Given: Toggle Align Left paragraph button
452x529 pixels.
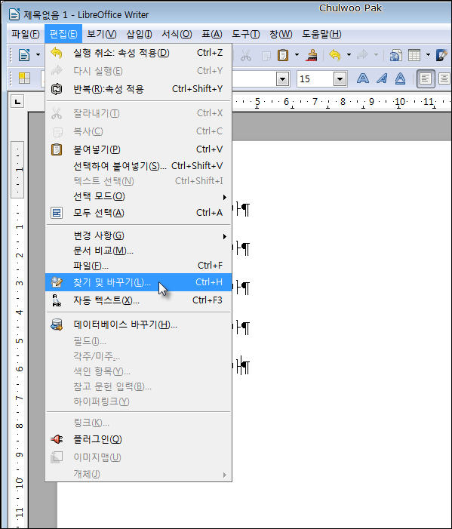Looking at the screenshot, I should click(426, 79).
